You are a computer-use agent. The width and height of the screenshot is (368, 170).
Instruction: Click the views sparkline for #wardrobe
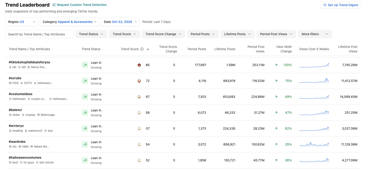pos(314,144)
